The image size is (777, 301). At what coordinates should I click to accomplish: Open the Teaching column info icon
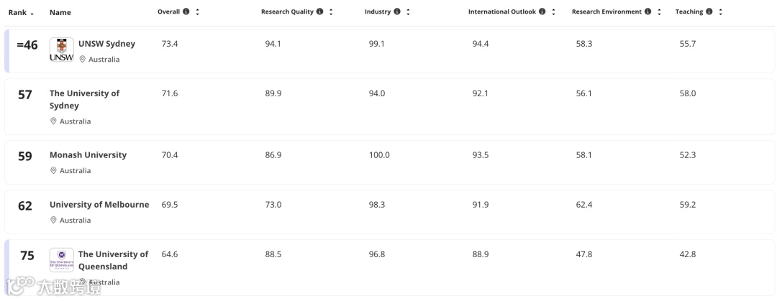(x=709, y=11)
